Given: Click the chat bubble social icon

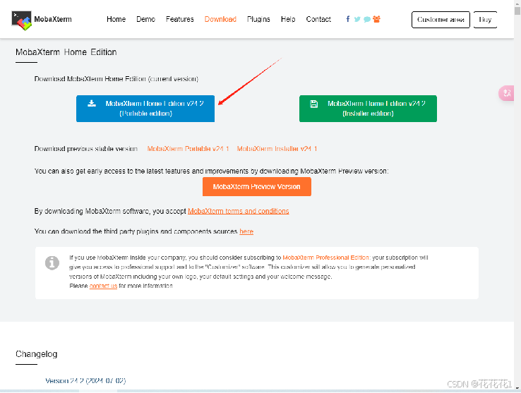Looking at the screenshot, I should point(367,19).
